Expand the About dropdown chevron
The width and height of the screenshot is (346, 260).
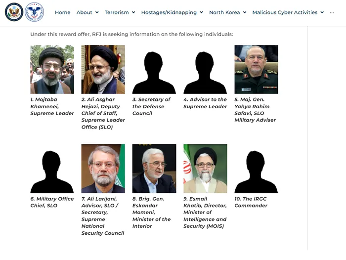[x=97, y=12]
